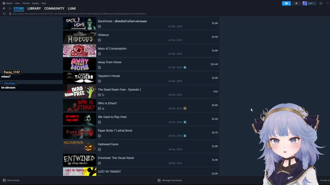Open the Hideous game listing
The height and width of the screenshot is (185, 330).
coord(141,37)
